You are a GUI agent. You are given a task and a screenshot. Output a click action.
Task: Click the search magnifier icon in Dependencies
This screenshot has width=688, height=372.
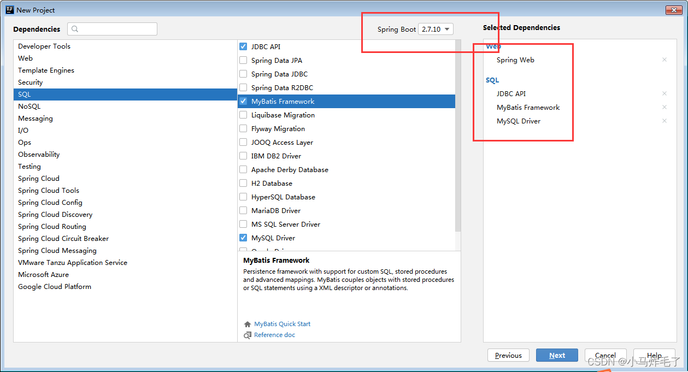pos(75,29)
